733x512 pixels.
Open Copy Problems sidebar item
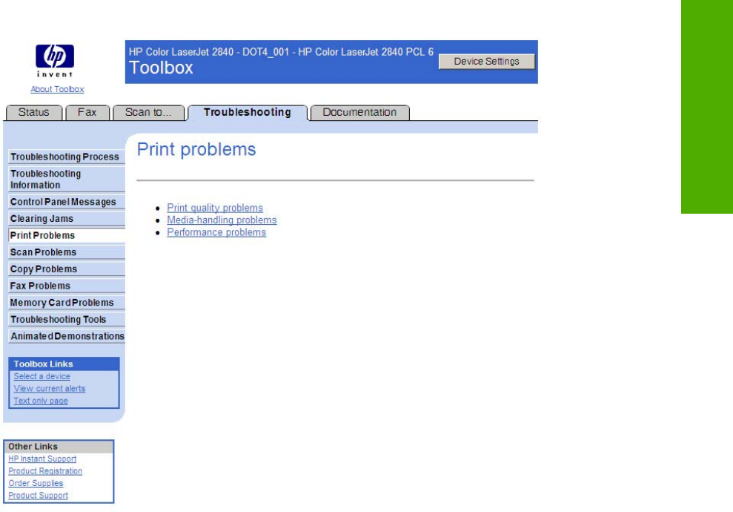pos(67,269)
